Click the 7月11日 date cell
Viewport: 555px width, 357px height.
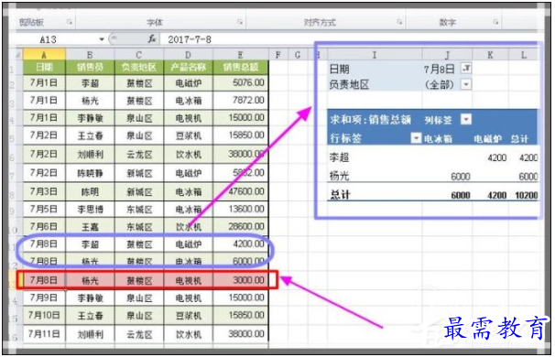44,333
